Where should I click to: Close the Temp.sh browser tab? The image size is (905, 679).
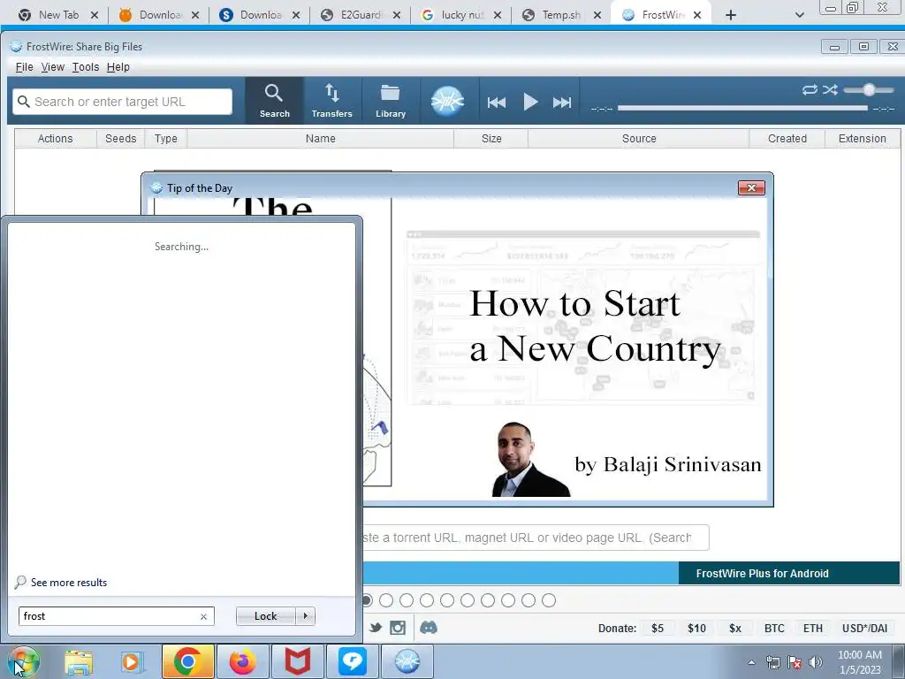pos(597,15)
